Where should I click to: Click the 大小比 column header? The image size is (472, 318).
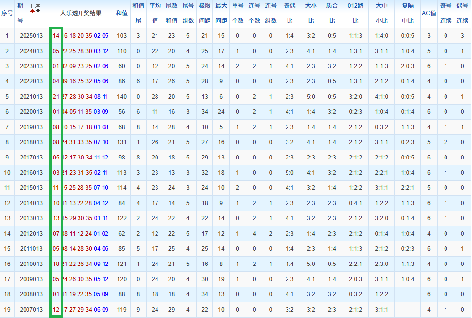311,13
